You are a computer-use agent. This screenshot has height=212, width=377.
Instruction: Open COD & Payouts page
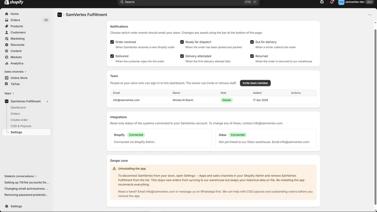pos(21,126)
